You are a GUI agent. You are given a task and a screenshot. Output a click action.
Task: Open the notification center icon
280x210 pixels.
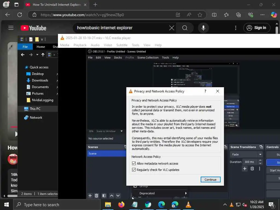271,205
